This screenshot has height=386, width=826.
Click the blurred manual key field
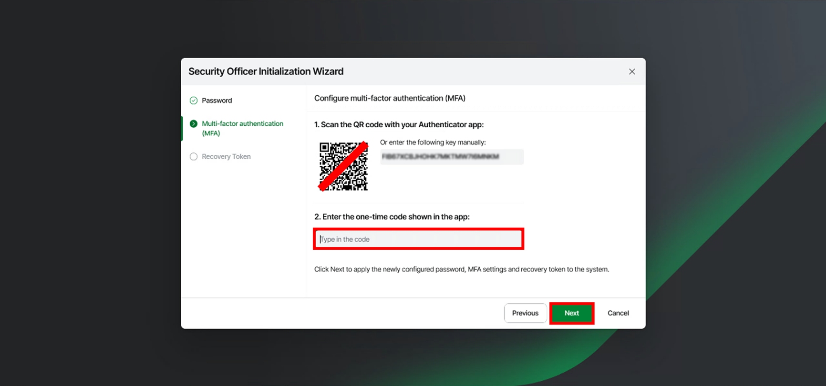451,157
